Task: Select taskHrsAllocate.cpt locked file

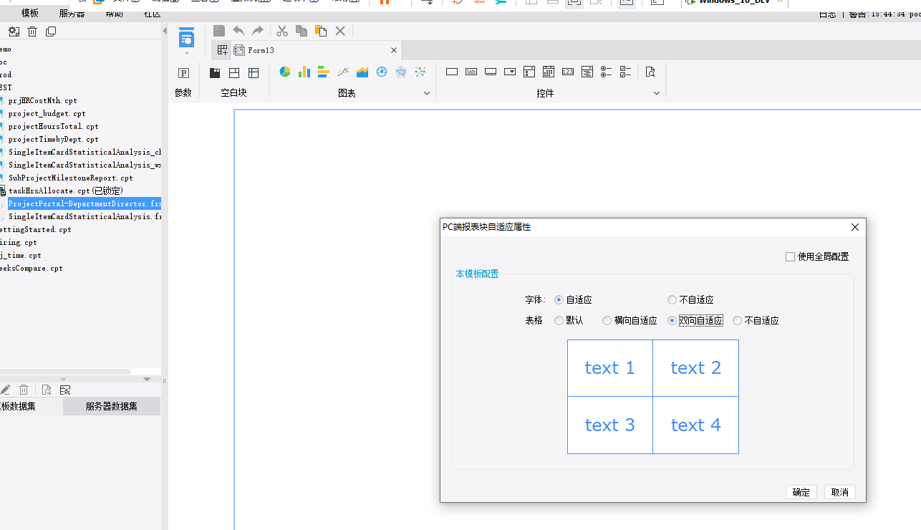Action: click(x=65, y=191)
